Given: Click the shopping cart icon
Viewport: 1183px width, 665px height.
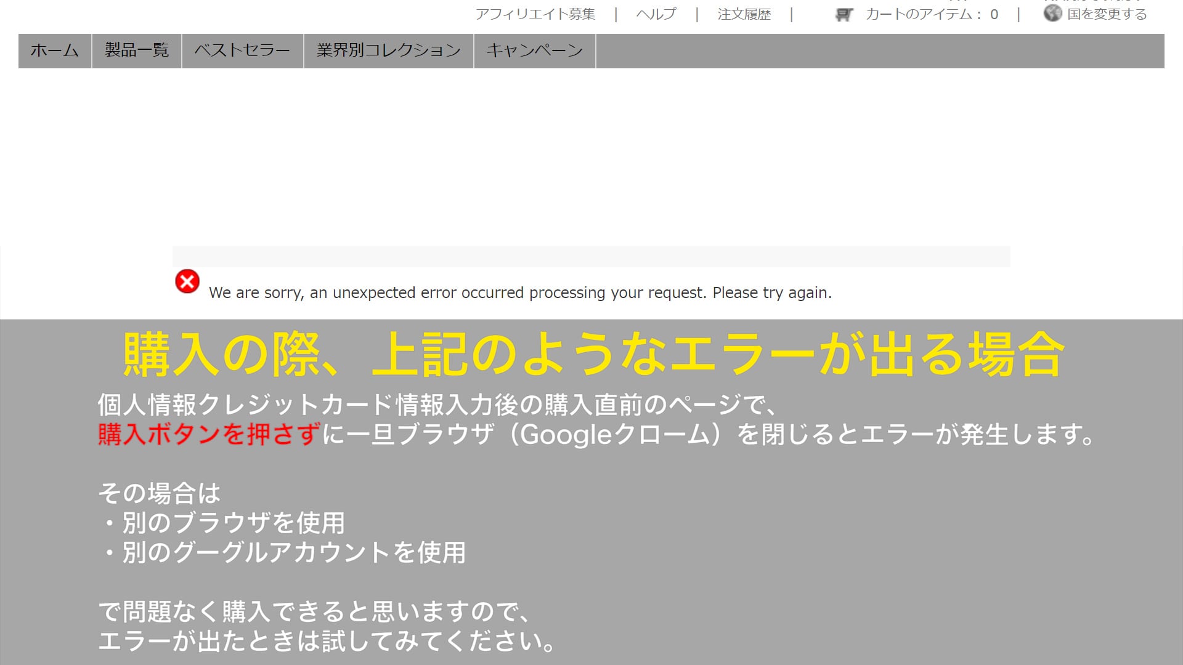Looking at the screenshot, I should coord(844,15).
